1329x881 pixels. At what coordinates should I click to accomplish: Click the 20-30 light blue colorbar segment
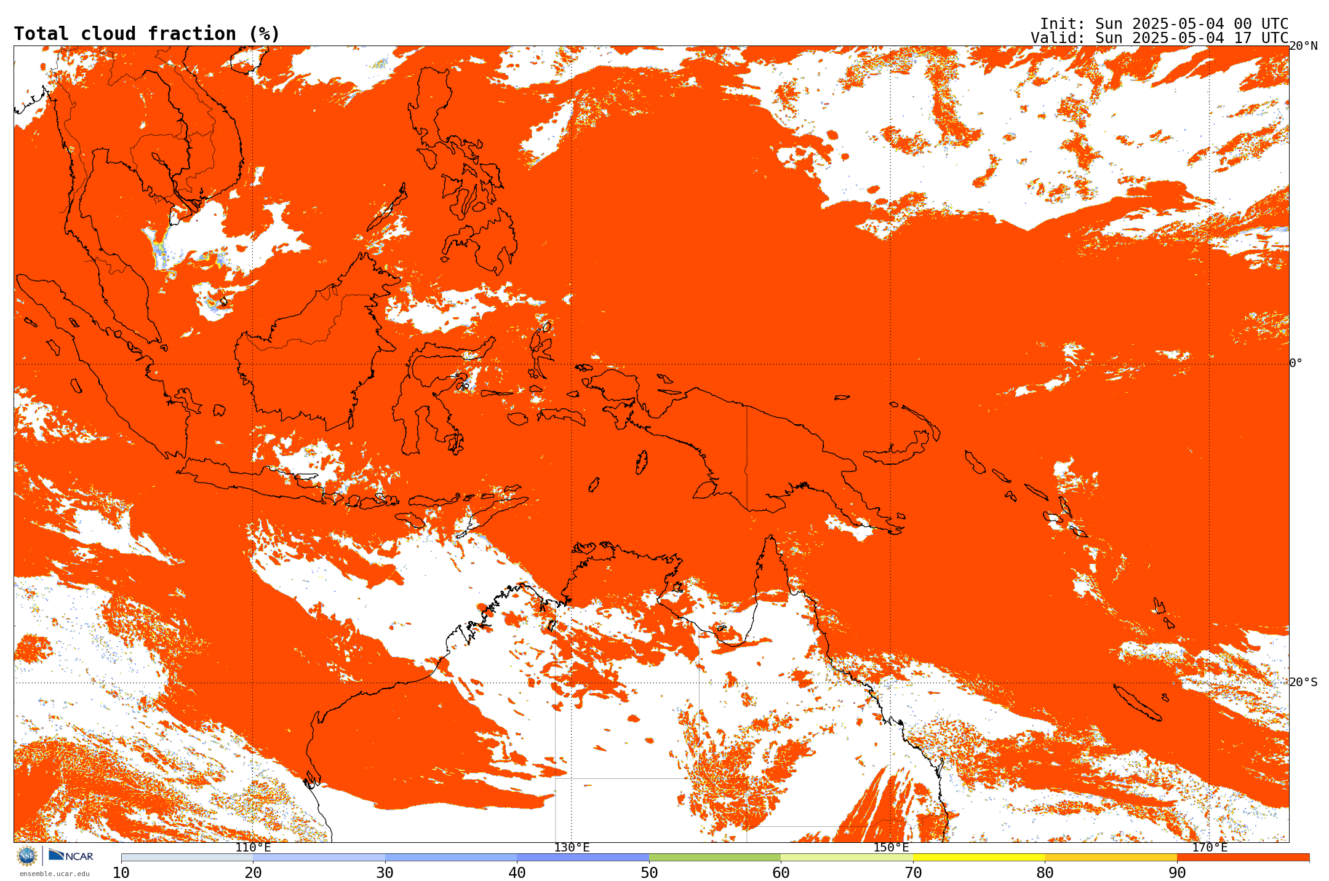coord(319,858)
